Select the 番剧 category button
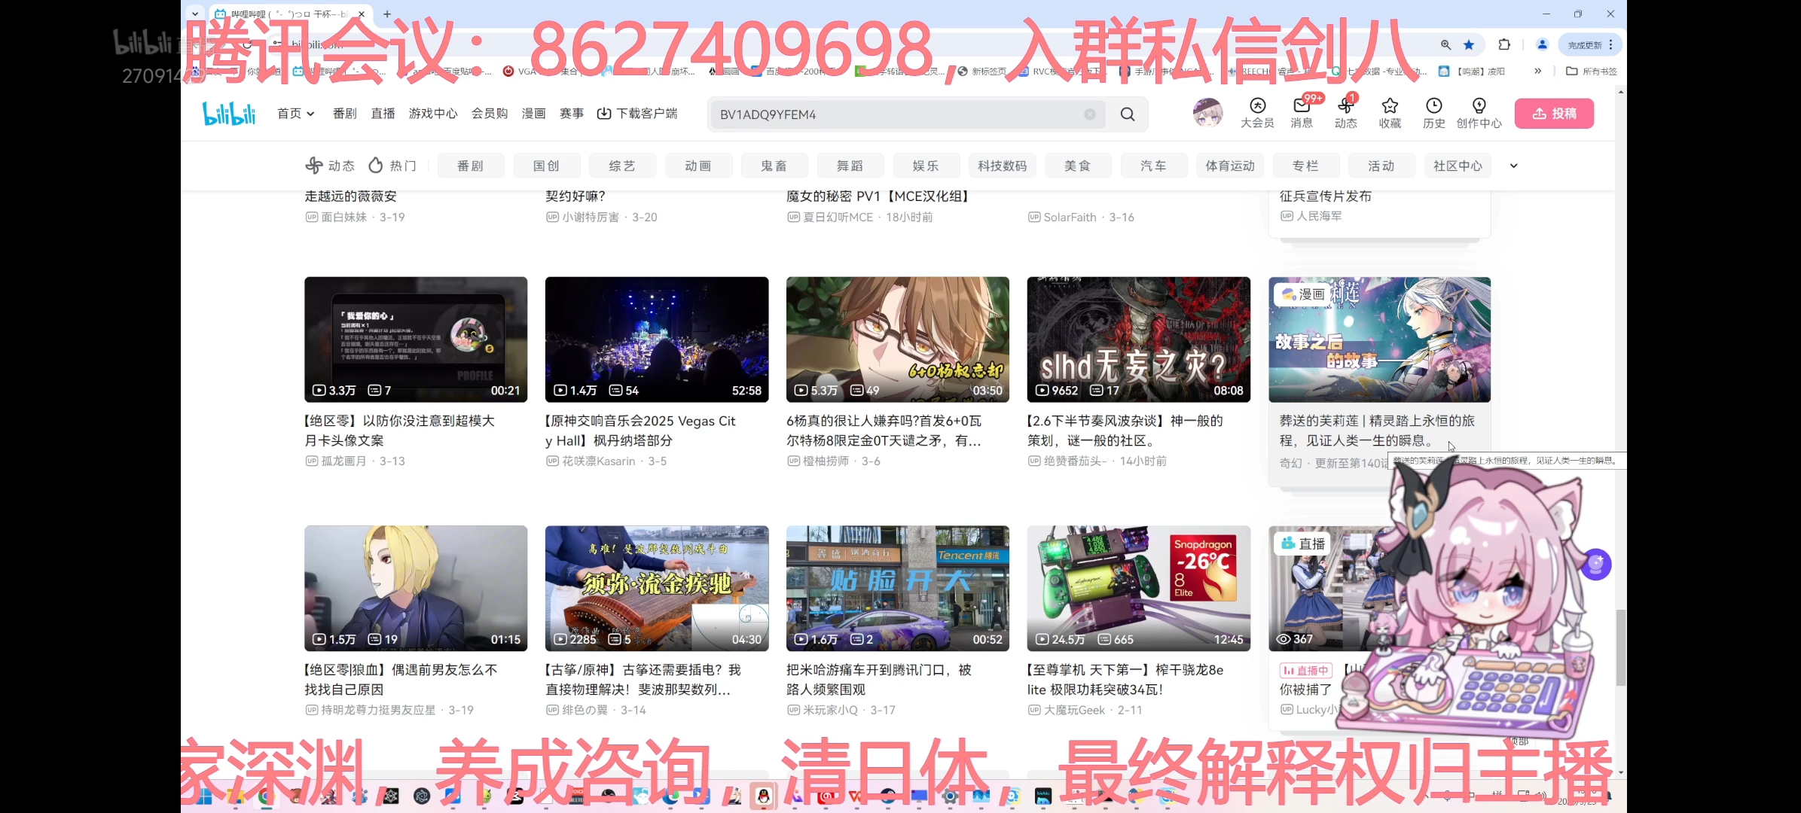Screen dimensions: 1801x813 pyautogui.click(x=471, y=166)
